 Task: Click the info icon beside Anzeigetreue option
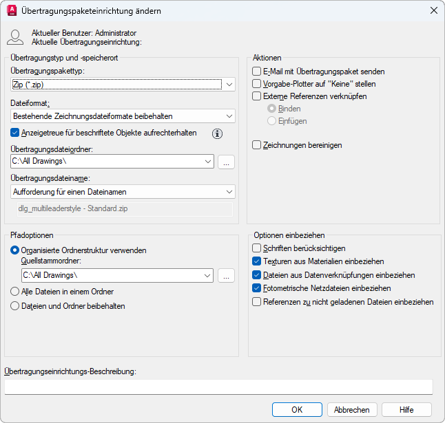[217, 133]
